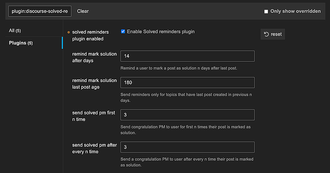
Task: Reset the solved reminders plugin setting
Action: (x=273, y=34)
